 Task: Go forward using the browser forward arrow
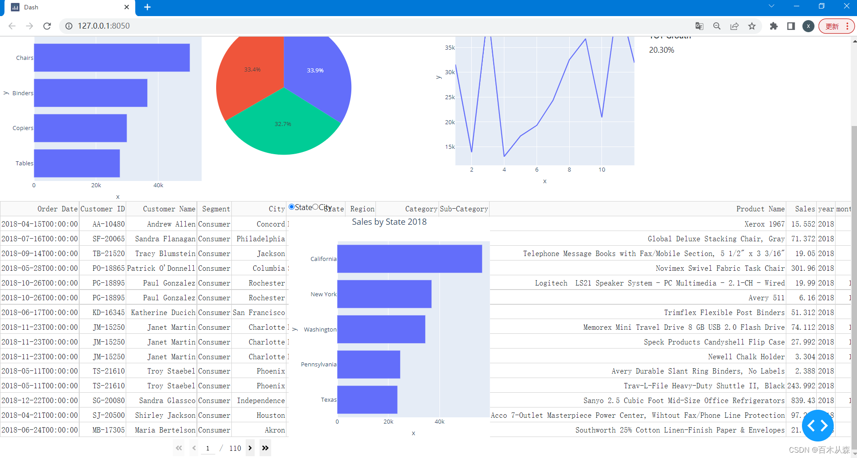click(30, 26)
